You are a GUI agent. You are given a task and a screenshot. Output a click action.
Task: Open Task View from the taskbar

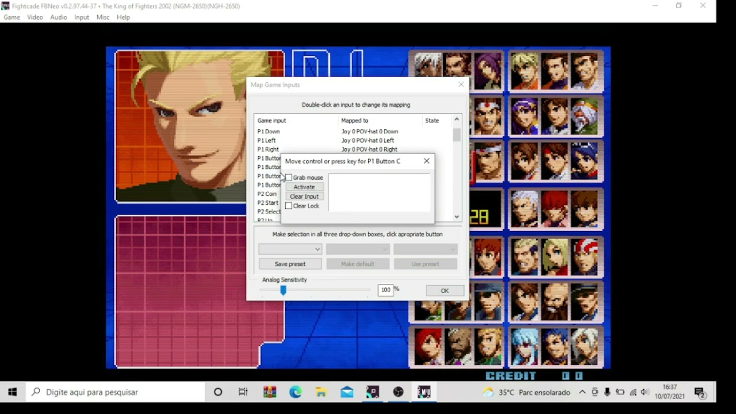pos(243,392)
